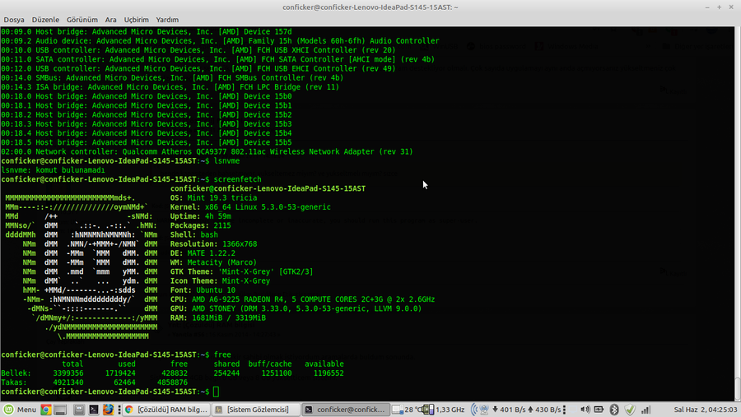
Task: Launch Chrome from the panel launcher
Action: [46, 410]
